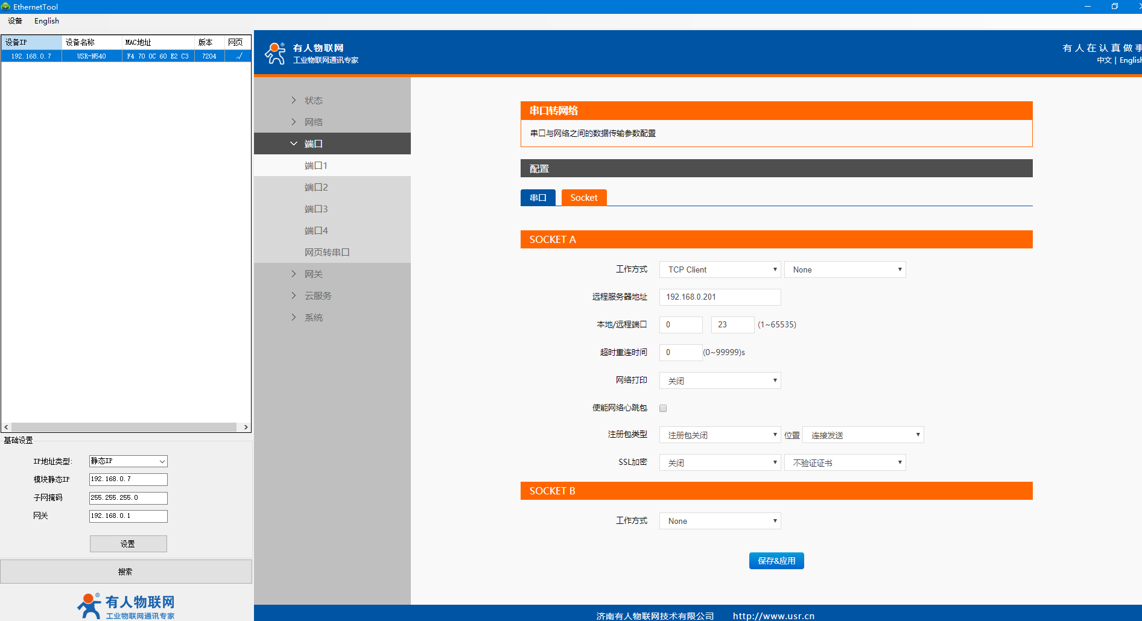Click the bottom-left USR IoT brand logo
Image resolution: width=1142 pixels, height=621 pixels.
point(125,606)
